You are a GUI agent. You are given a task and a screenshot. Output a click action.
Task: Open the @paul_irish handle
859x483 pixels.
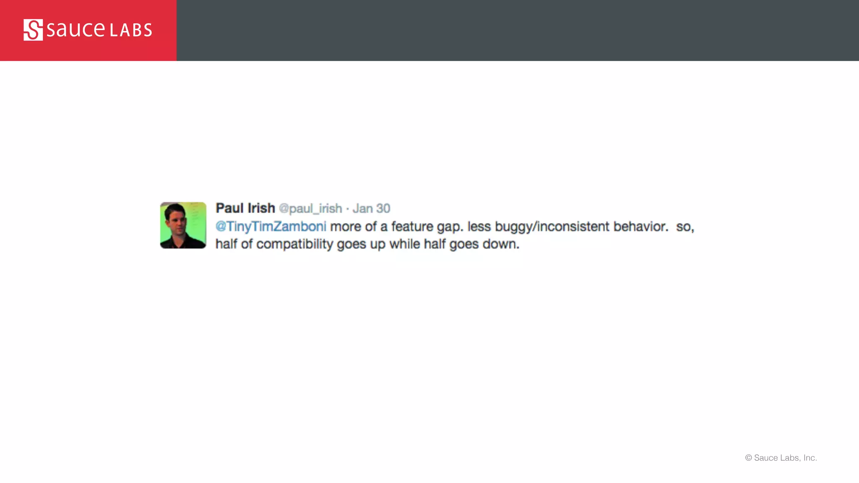tap(310, 208)
